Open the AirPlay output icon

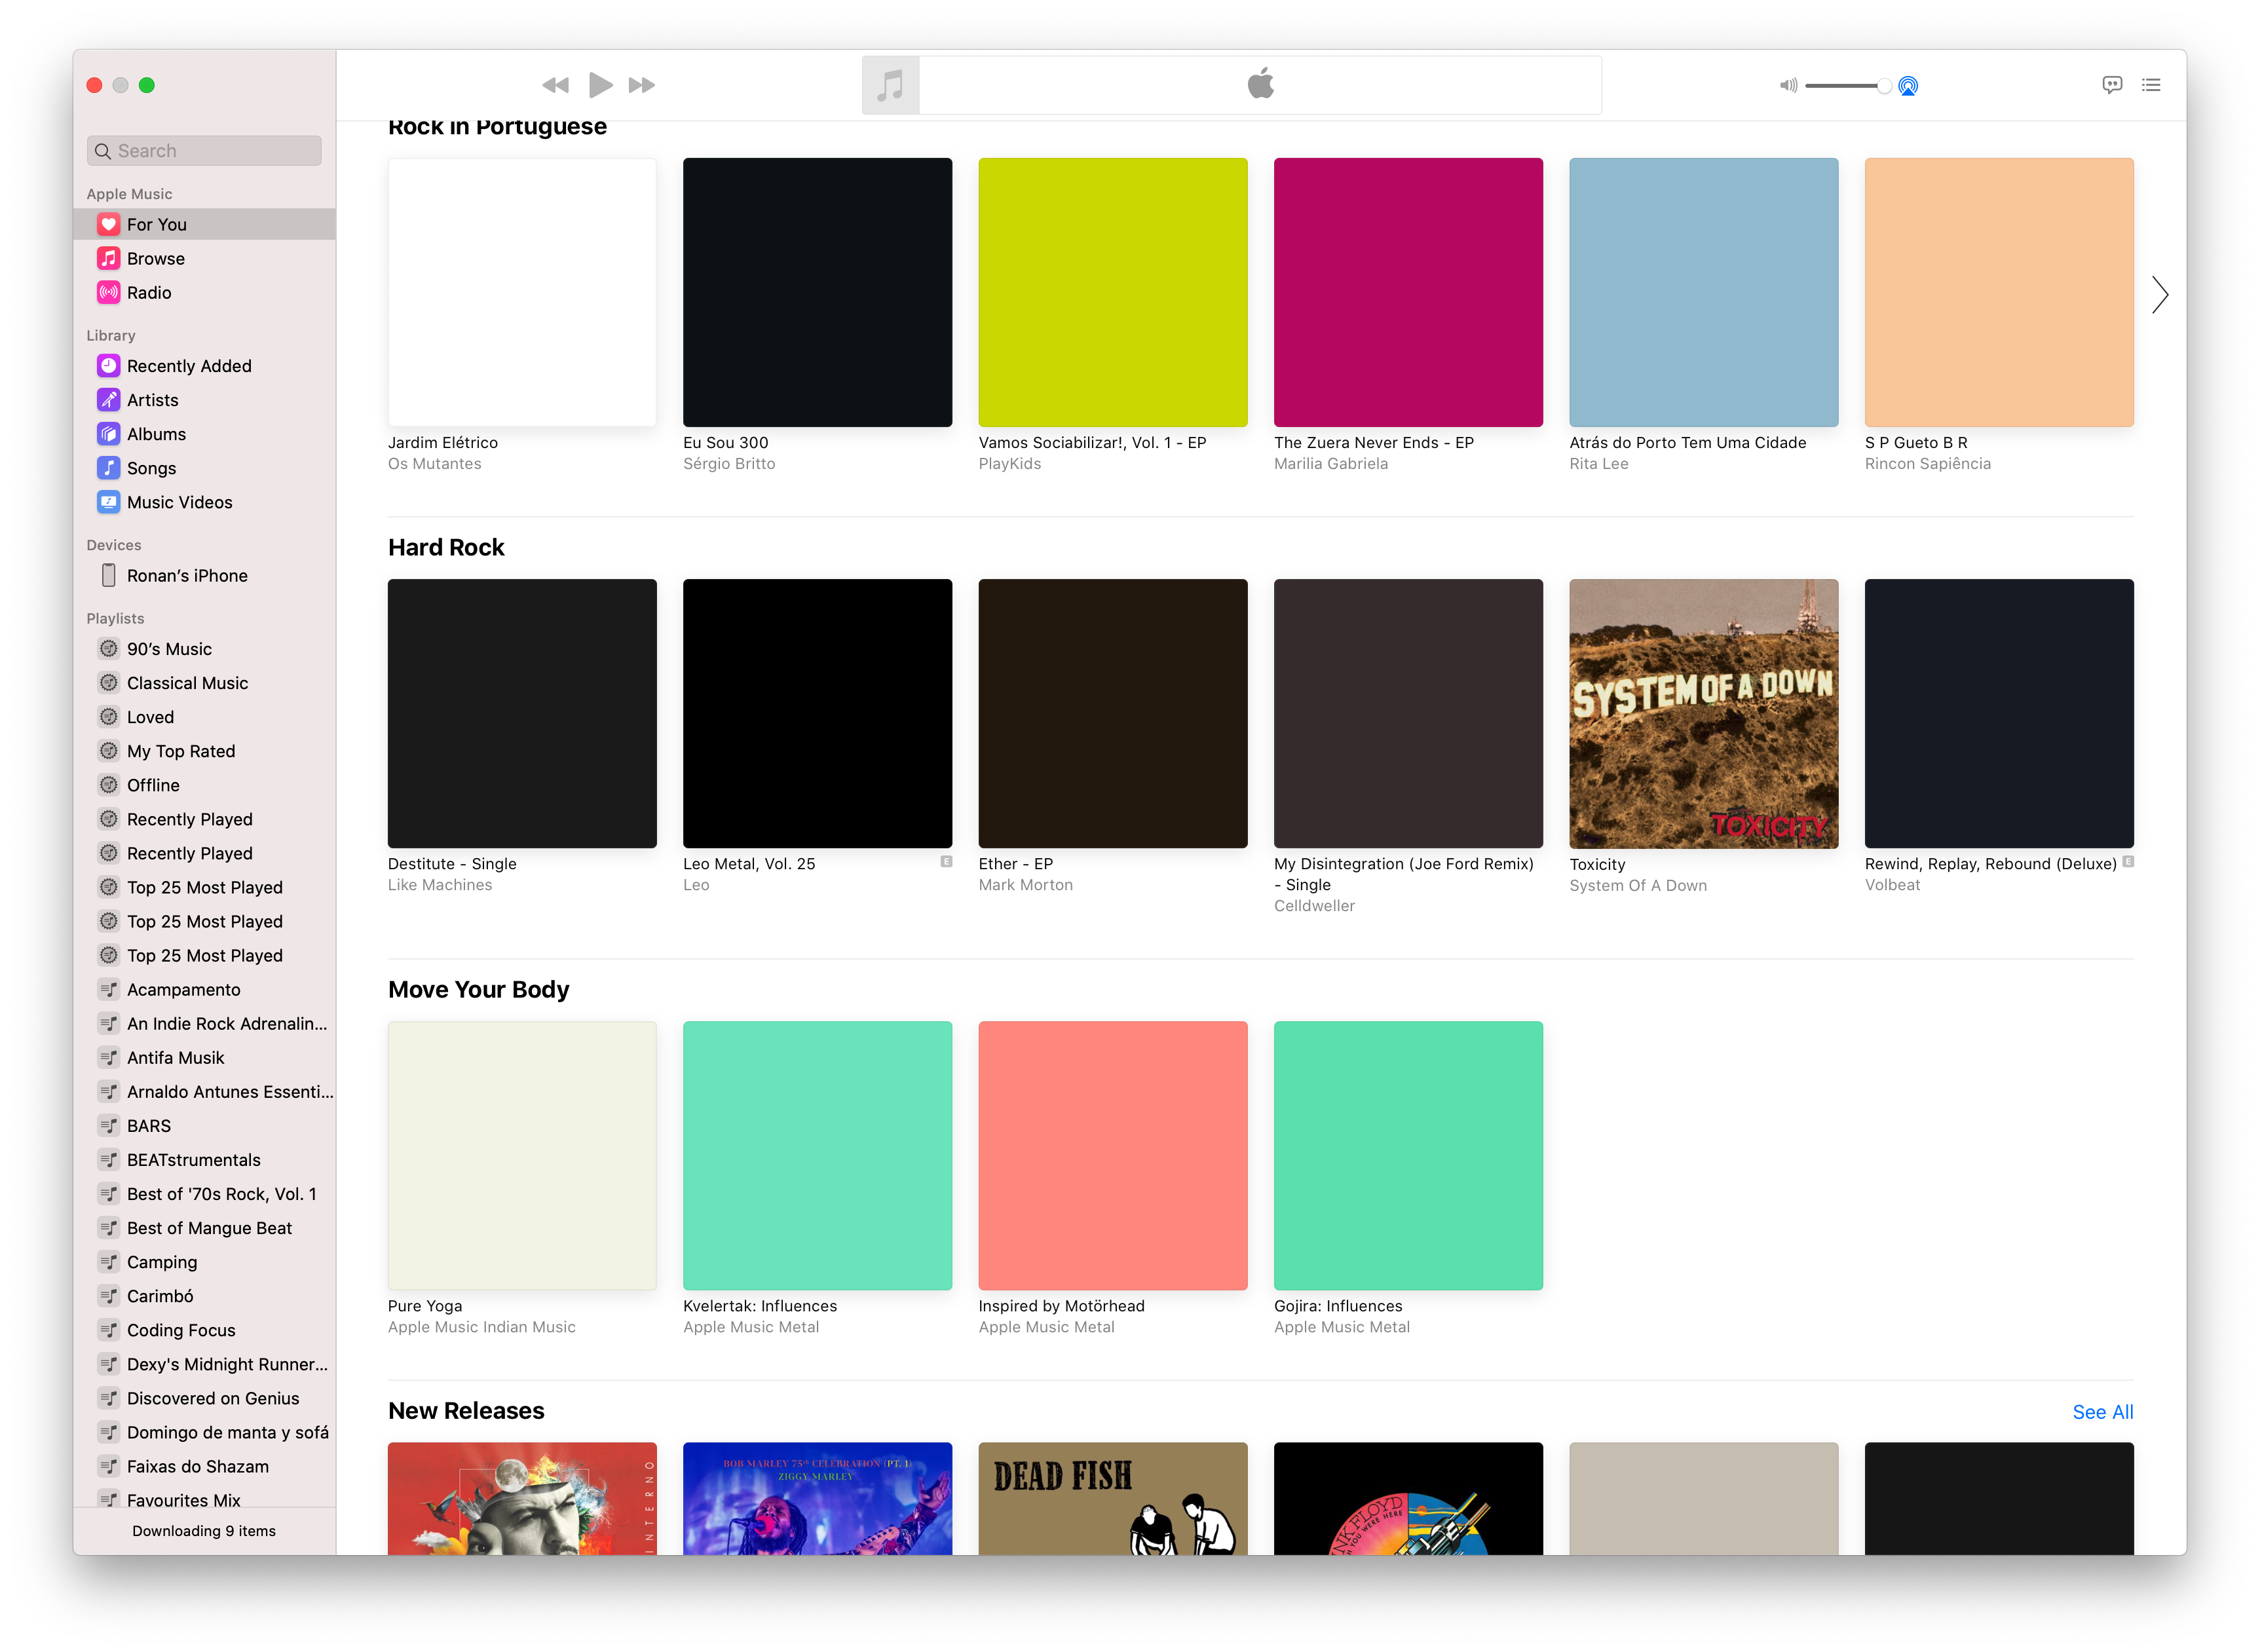coord(1908,86)
